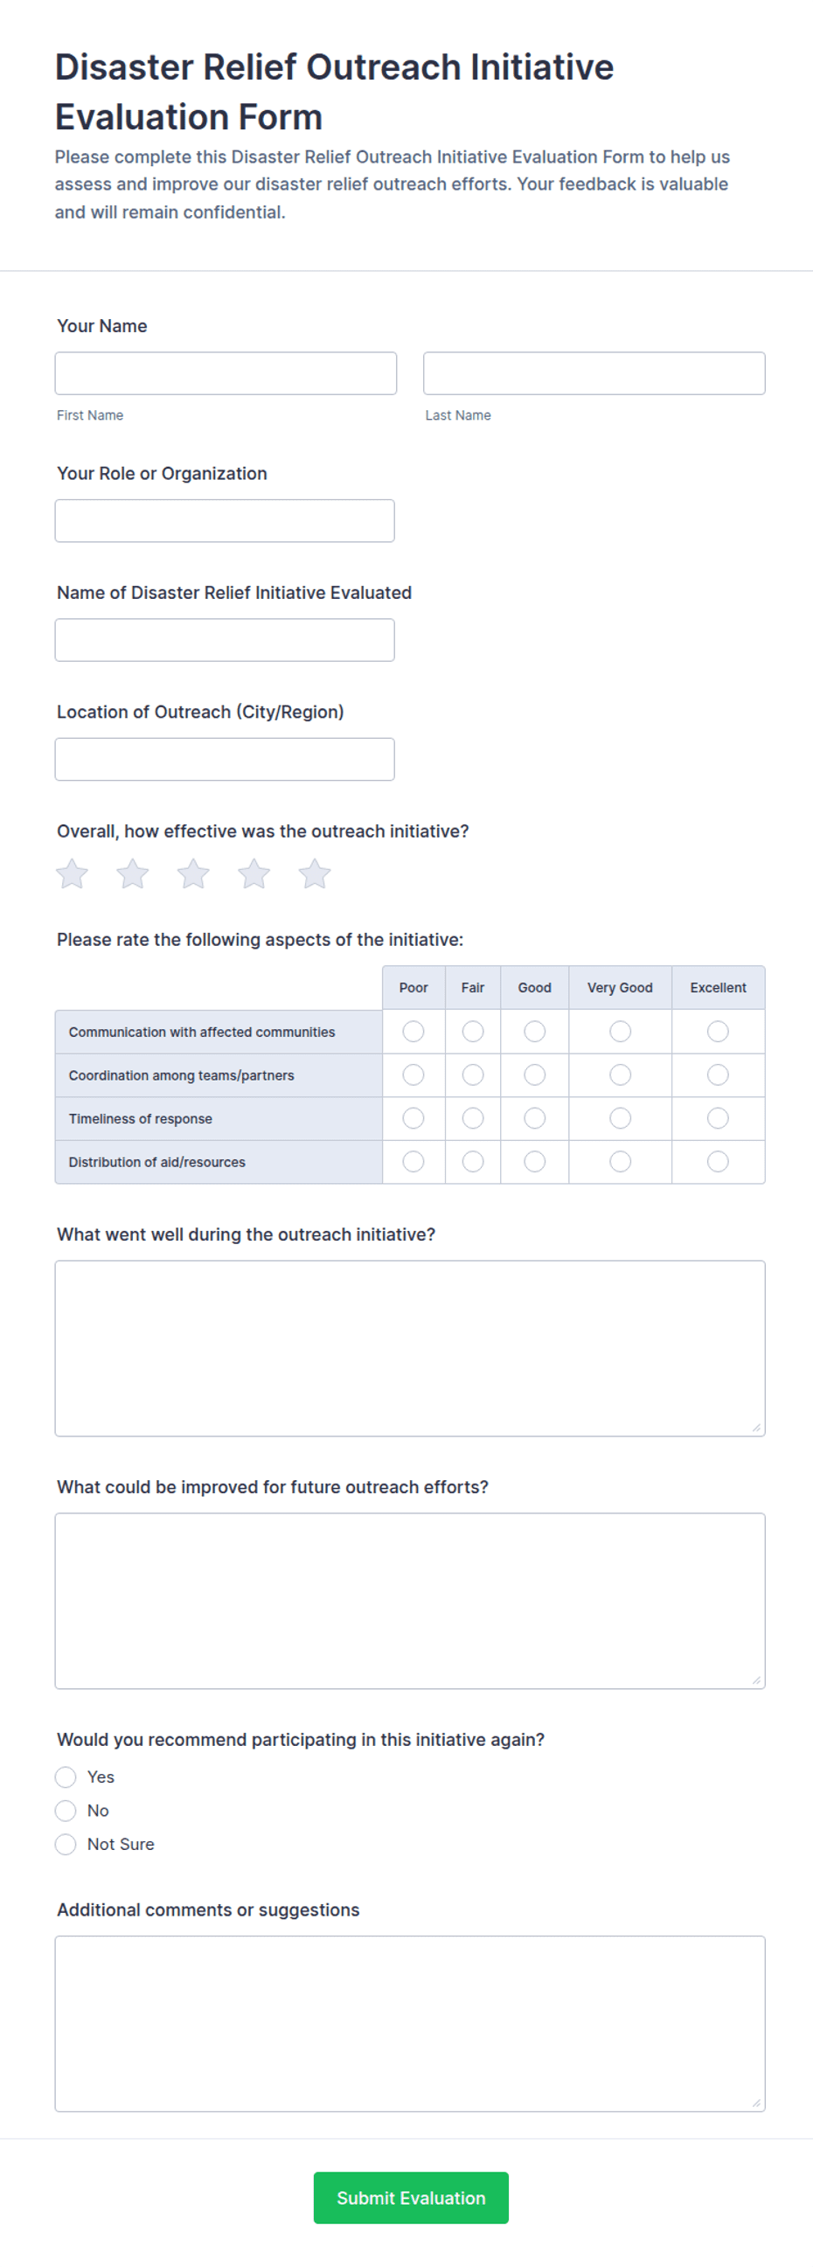This screenshot has height=2267, width=813.
Task: Rate Coordination among teams/partners as Good
Action: [535, 1074]
